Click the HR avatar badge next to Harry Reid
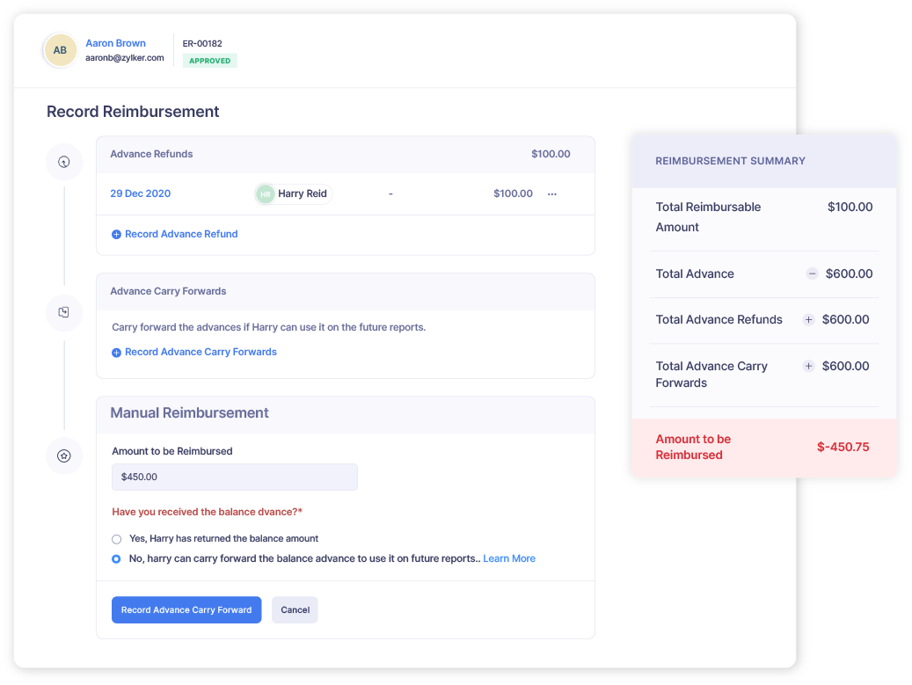The height and width of the screenshot is (685, 912). coord(266,193)
